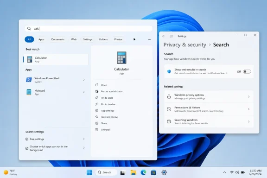Click the calc search input field
Image resolution: width=267 pixels, height=178 pixels.
coord(89,28)
